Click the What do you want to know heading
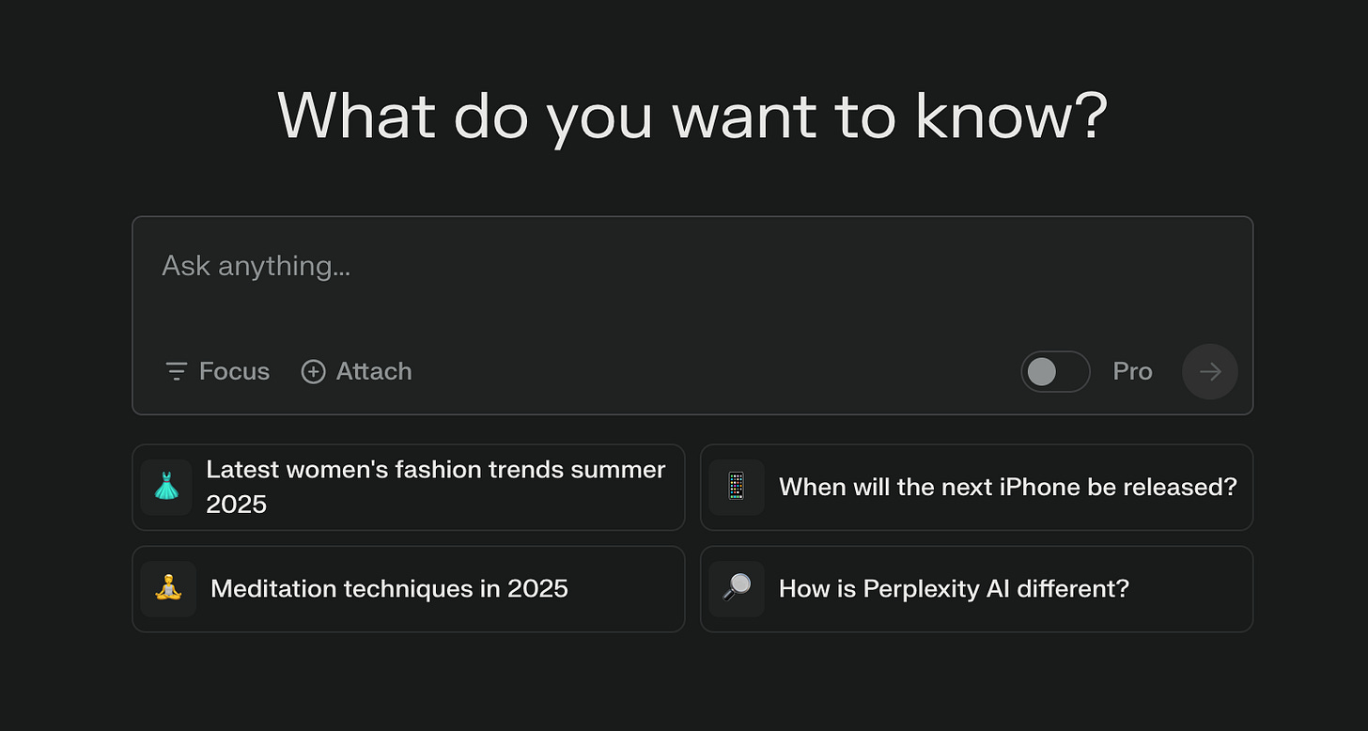Screen dimensions: 1368x731 click(x=692, y=117)
